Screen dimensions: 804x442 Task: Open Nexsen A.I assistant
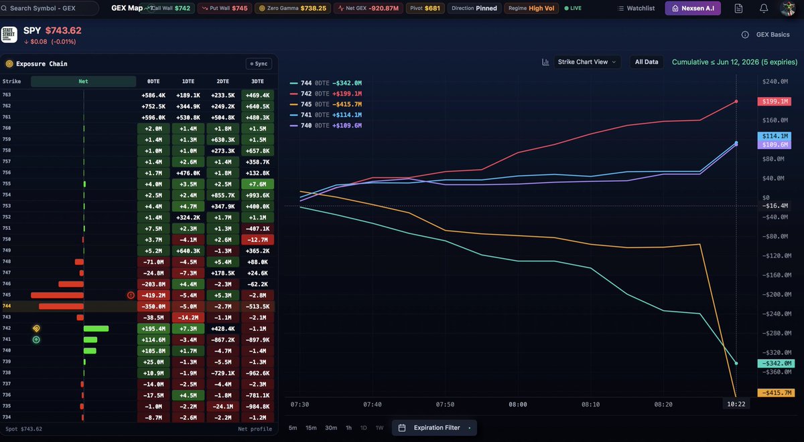coord(693,9)
